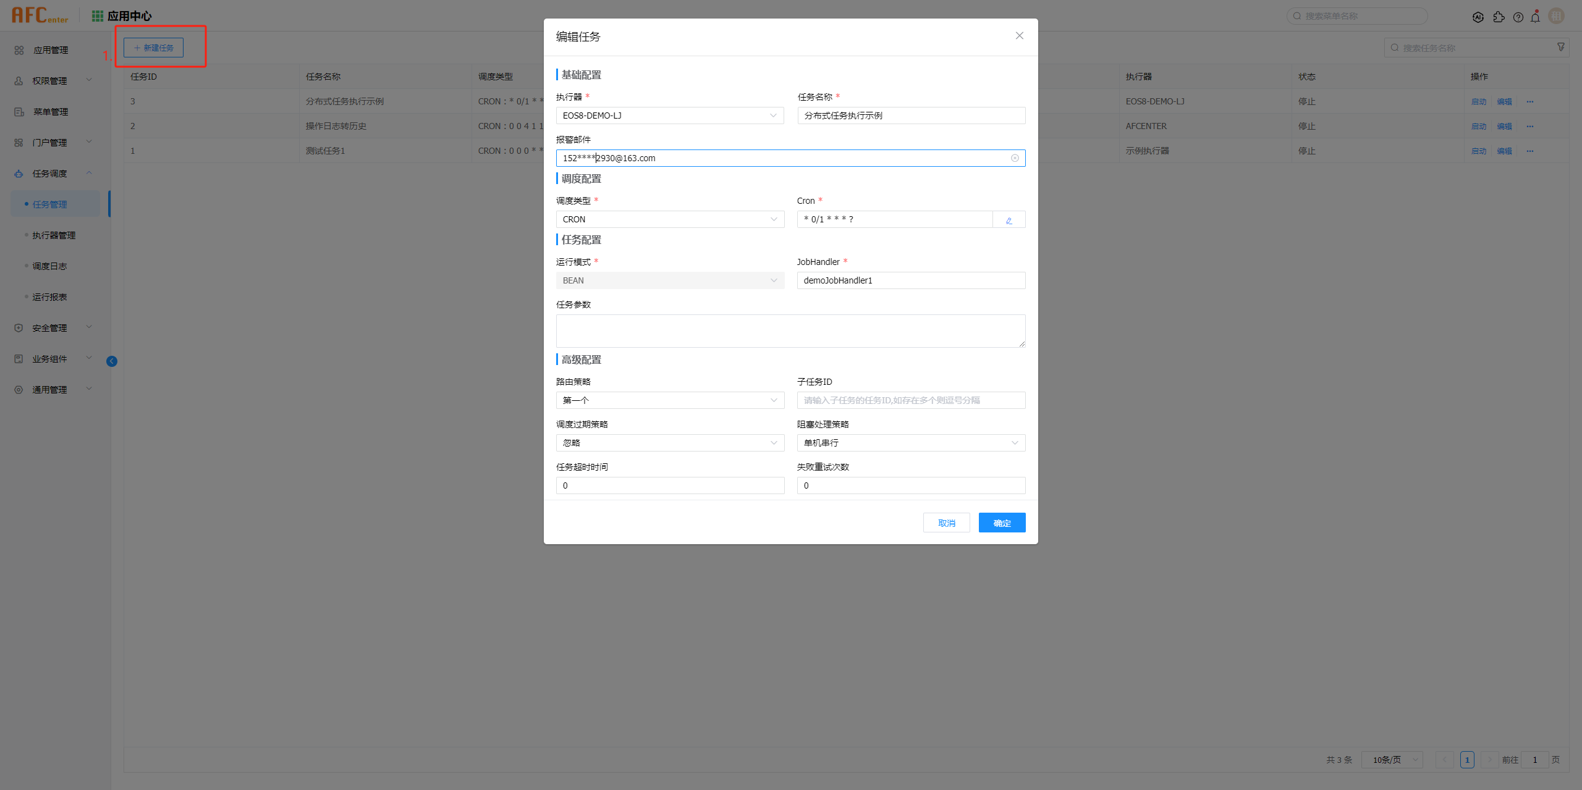Open the 执行器 EOS8-DEMO-LJ dropdown
1582x790 pixels.
pyautogui.click(x=669, y=116)
